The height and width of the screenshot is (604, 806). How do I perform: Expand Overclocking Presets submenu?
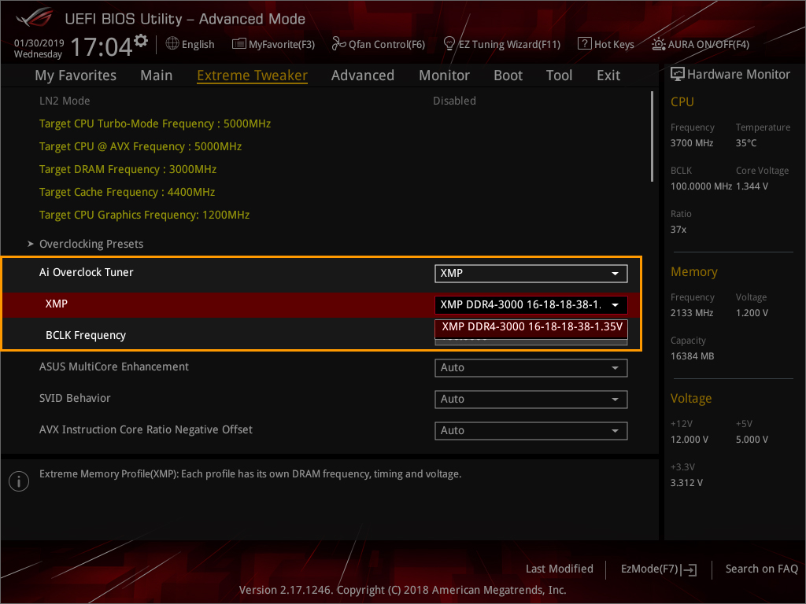[91, 244]
